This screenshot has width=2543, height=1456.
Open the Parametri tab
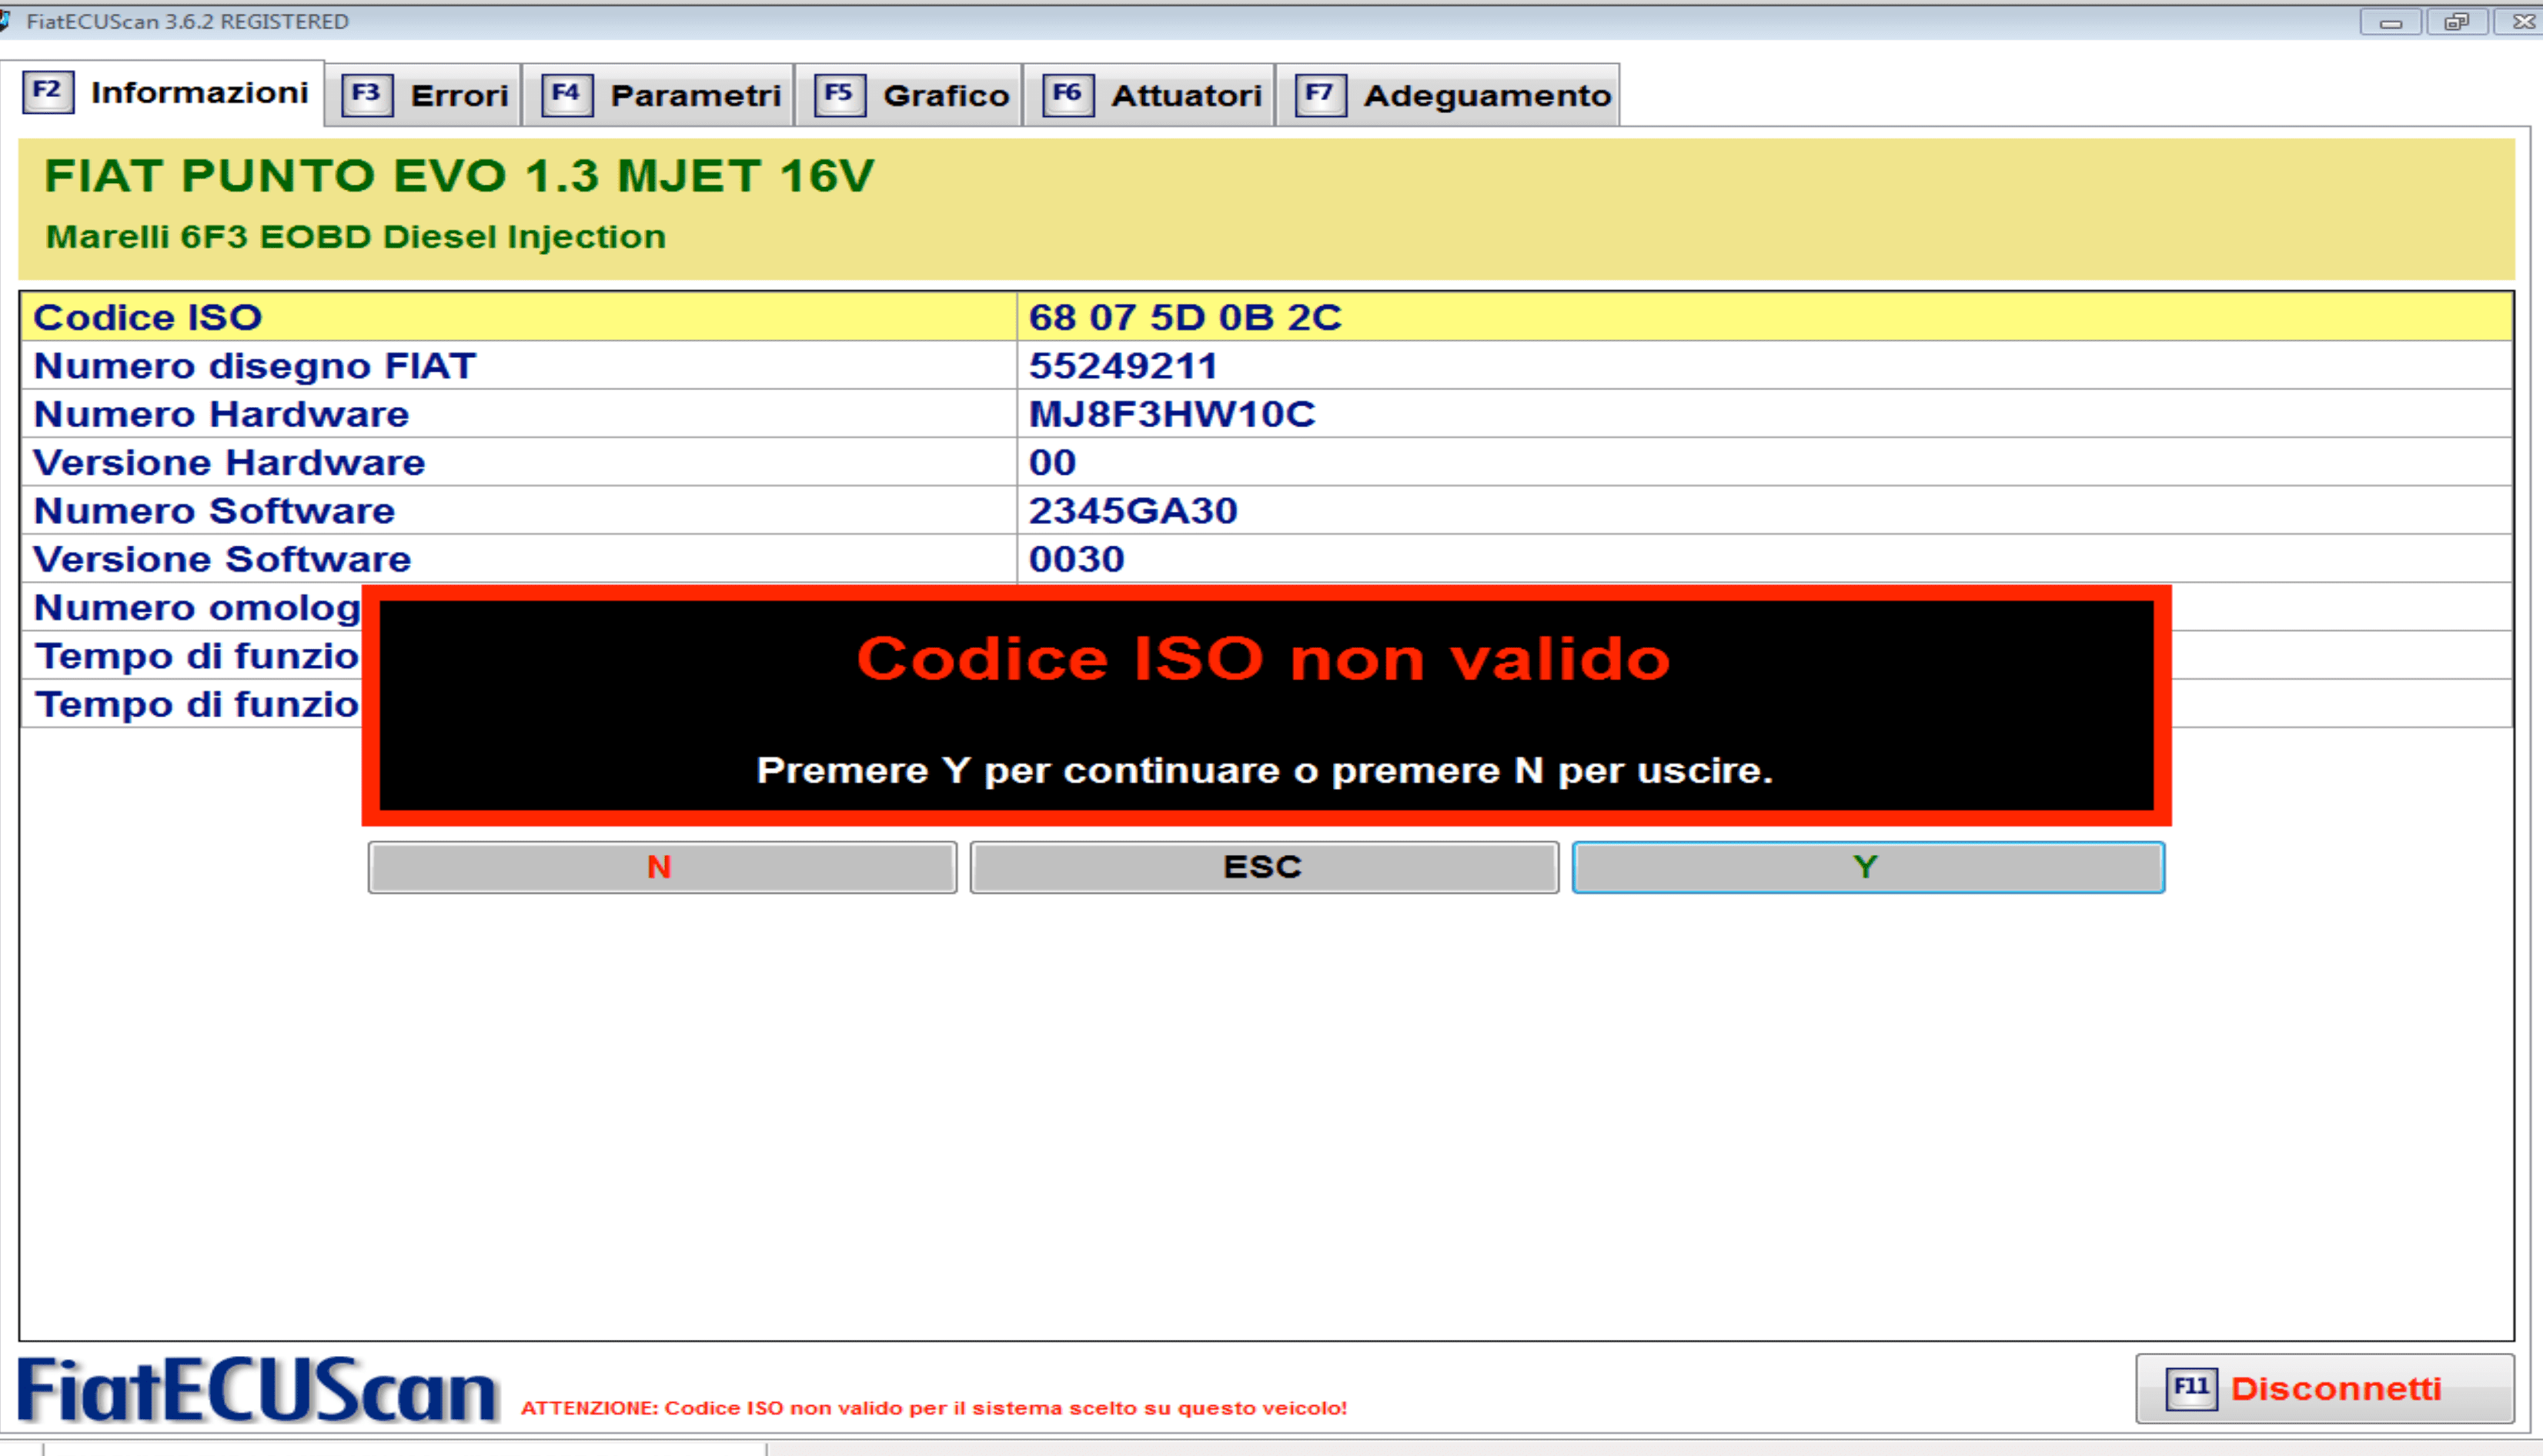coord(695,96)
